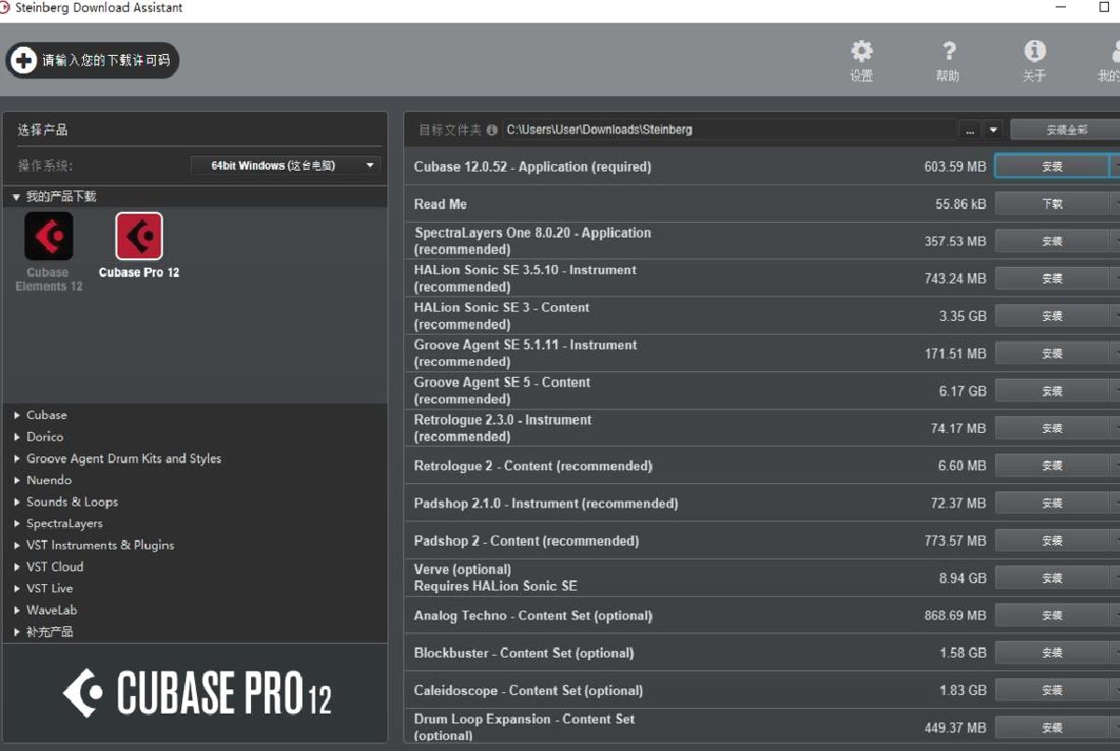Image resolution: width=1120 pixels, height=751 pixels.
Task: Open the 设置 gear icon
Action: coord(861,51)
